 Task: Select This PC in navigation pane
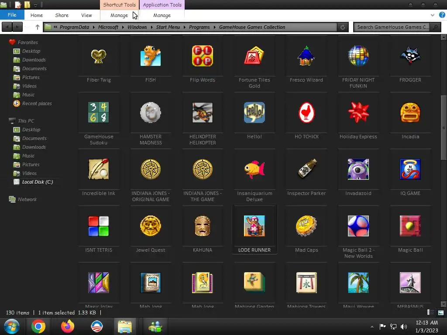point(26,121)
